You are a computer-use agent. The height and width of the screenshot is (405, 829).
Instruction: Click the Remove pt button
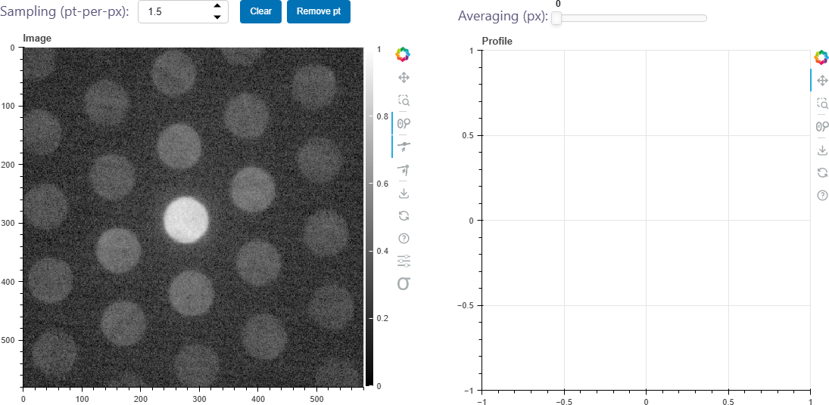pos(319,11)
